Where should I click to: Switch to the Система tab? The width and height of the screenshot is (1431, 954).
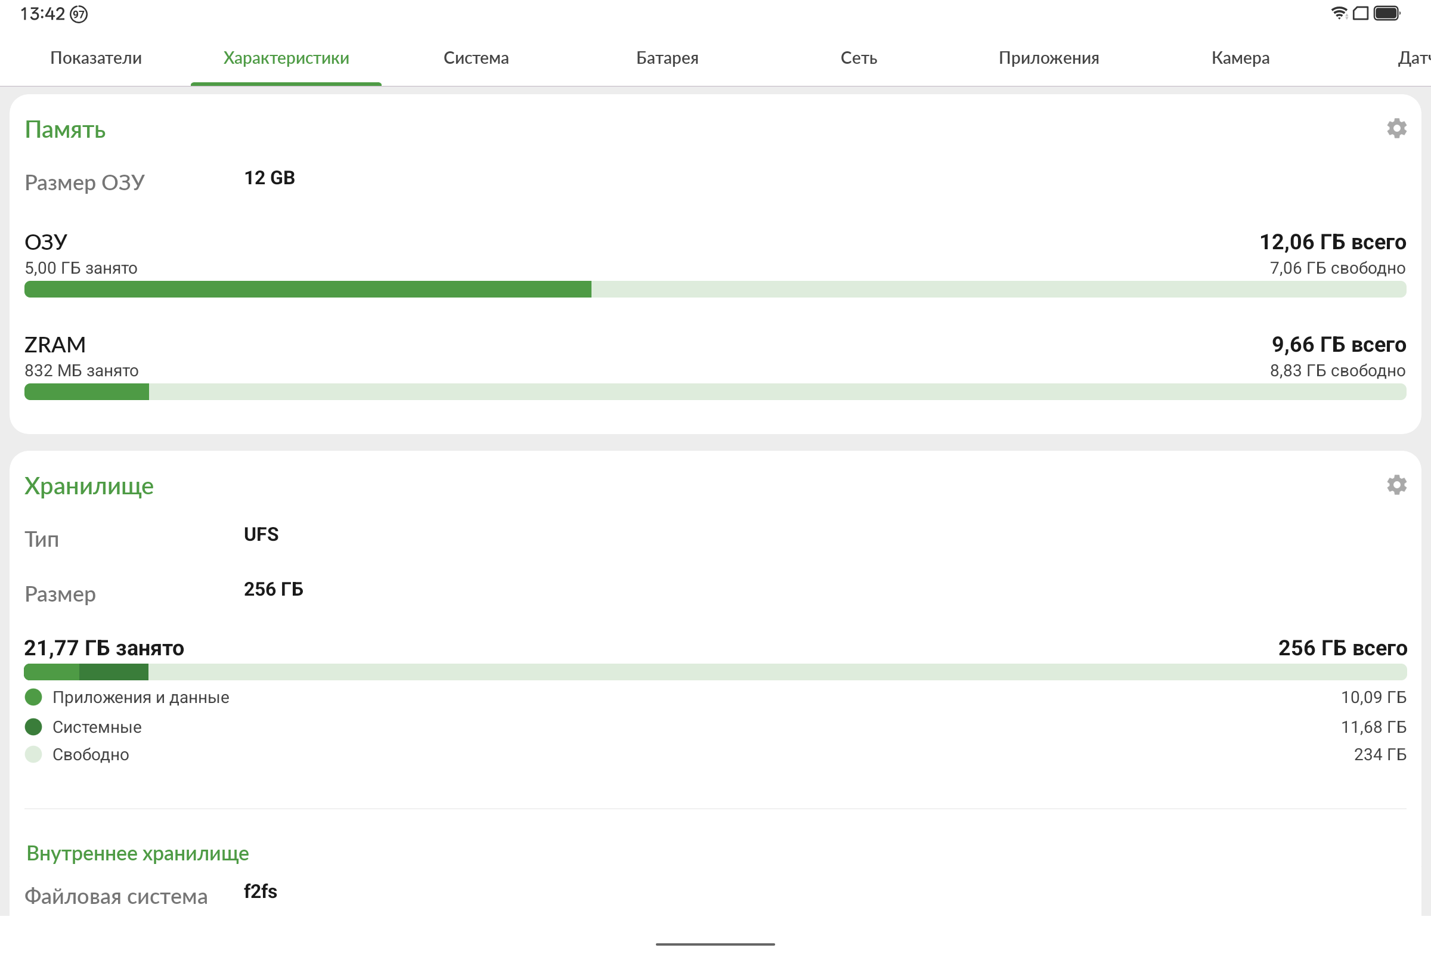coord(476,58)
